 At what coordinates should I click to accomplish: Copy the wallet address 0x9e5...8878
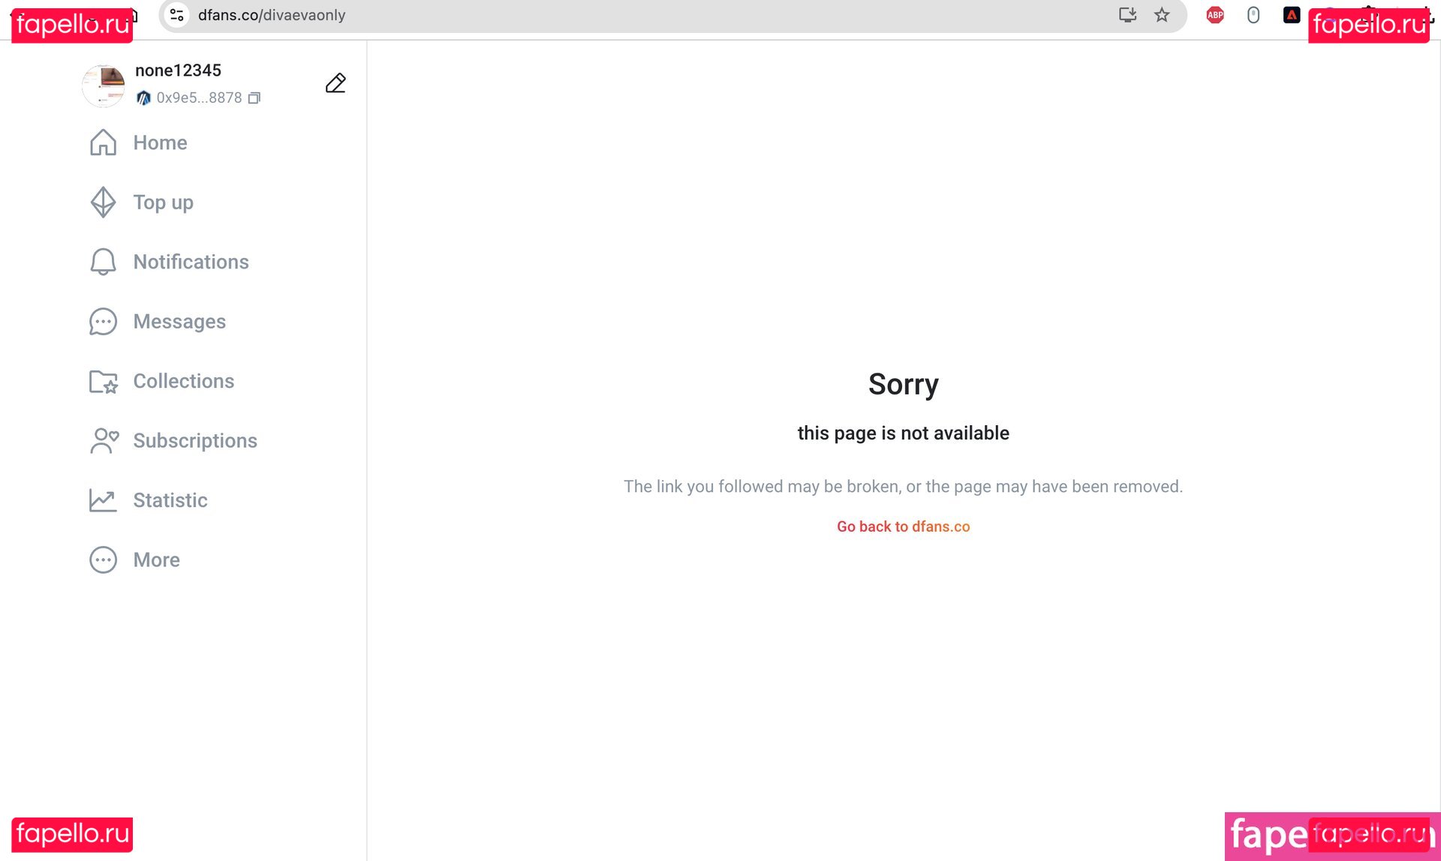tap(254, 98)
